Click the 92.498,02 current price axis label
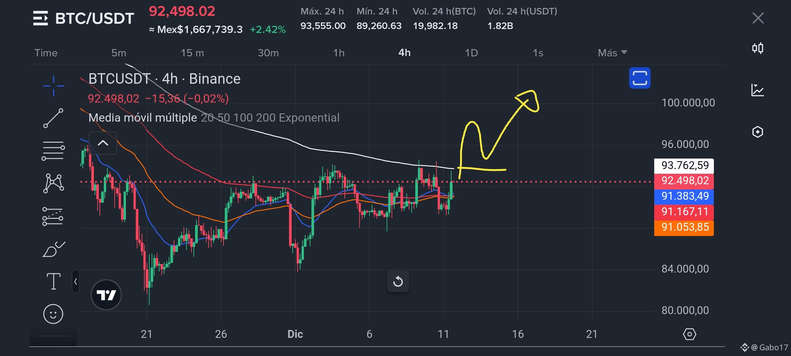Viewport: 791px width, 356px height. coord(684,181)
